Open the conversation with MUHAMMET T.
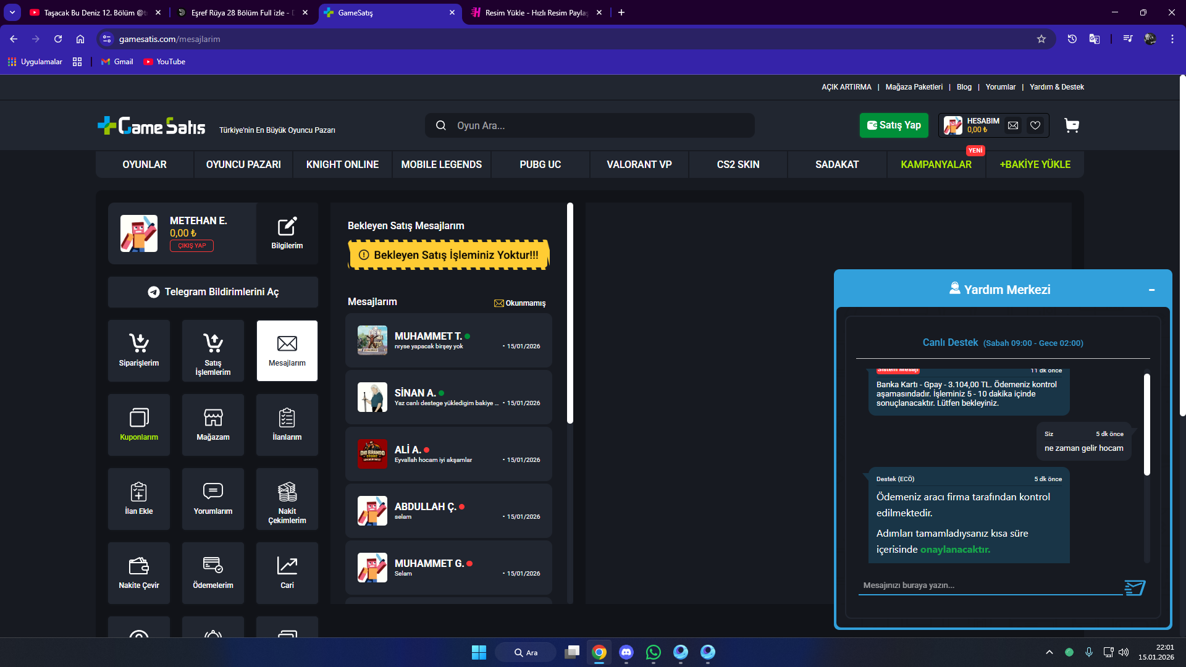 pyautogui.click(x=449, y=340)
